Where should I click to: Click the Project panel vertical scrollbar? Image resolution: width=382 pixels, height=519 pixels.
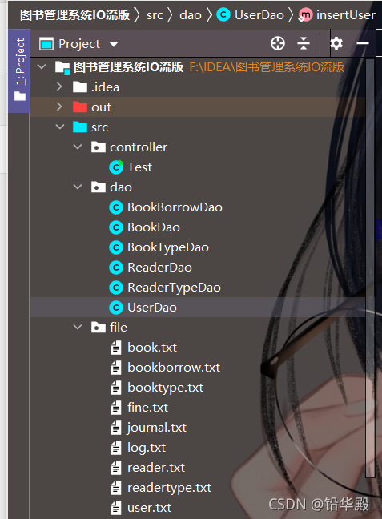click(370, 268)
